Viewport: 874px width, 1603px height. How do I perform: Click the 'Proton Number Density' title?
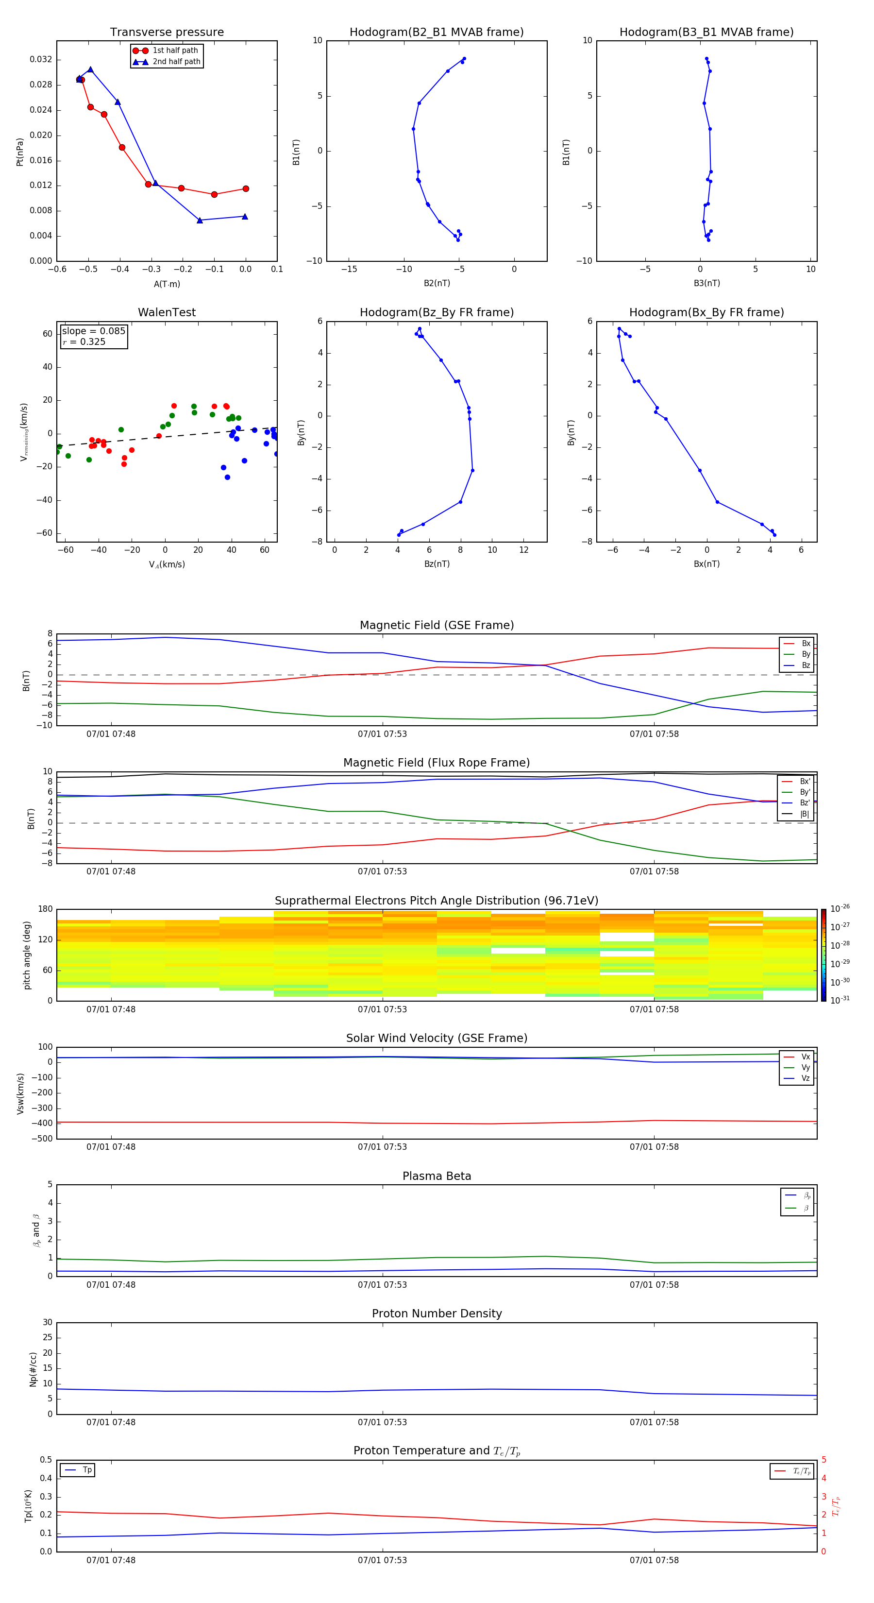click(x=437, y=1313)
